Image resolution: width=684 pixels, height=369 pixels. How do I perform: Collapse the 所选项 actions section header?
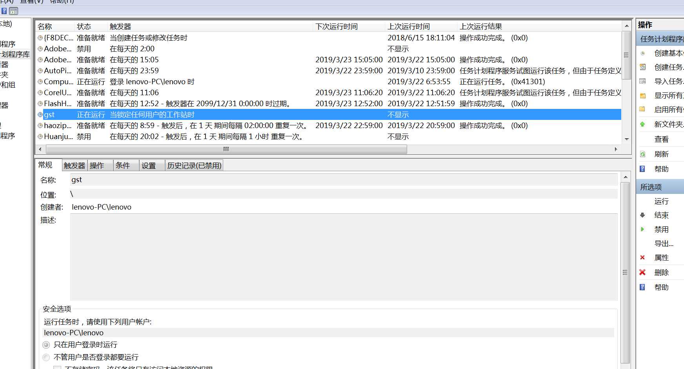(660, 187)
